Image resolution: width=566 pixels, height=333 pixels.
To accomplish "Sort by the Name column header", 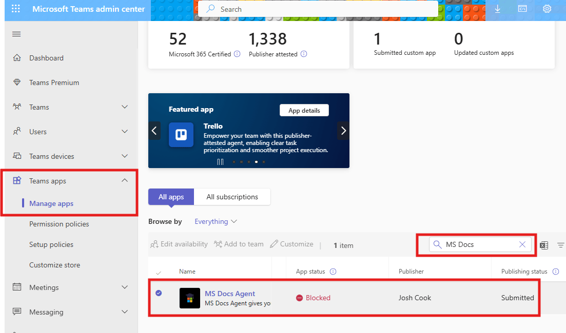I will (x=187, y=272).
